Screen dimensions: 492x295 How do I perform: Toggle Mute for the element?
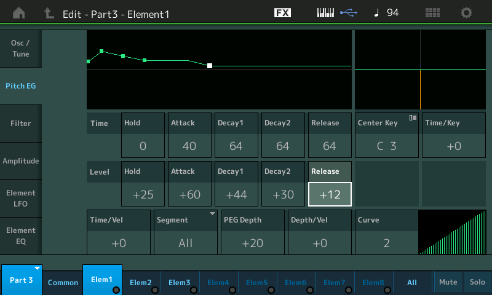click(448, 282)
